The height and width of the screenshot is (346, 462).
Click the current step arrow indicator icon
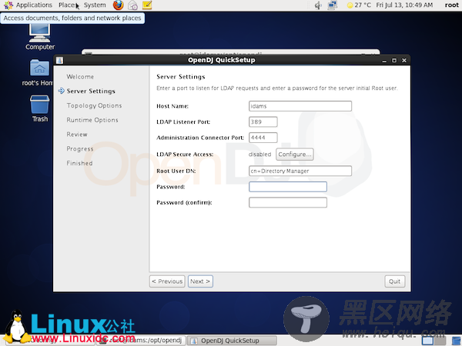click(x=62, y=91)
